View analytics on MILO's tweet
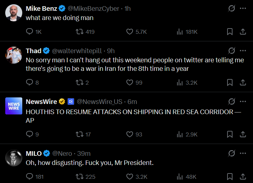The height and width of the screenshot is (183, 253). 180,177
